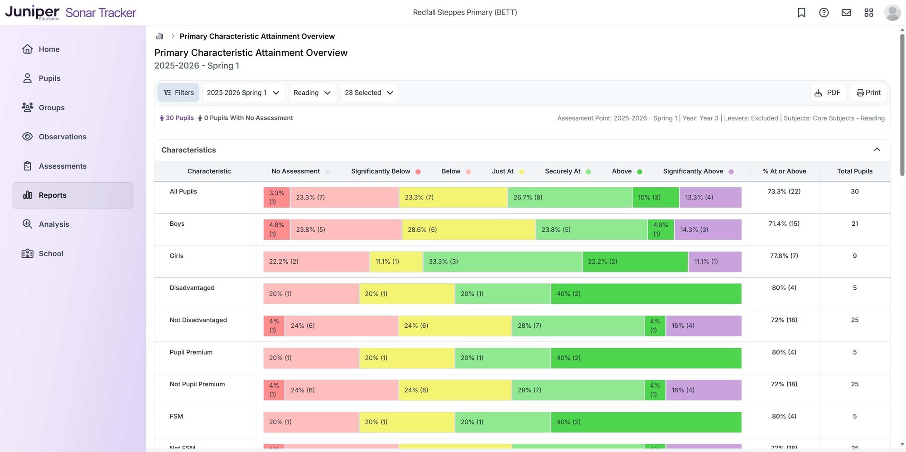Expand the 28 Selected groups dropdown
This screenshot has width=906, height=452.
pos(368,92)
